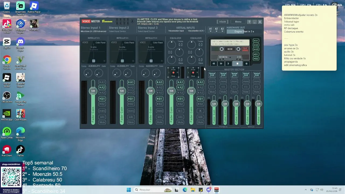Image resolution: width=345 pixels, height=194 pixels.
Task: Toggle M.C on Voicemeeter Input strip
Action: 180,111
